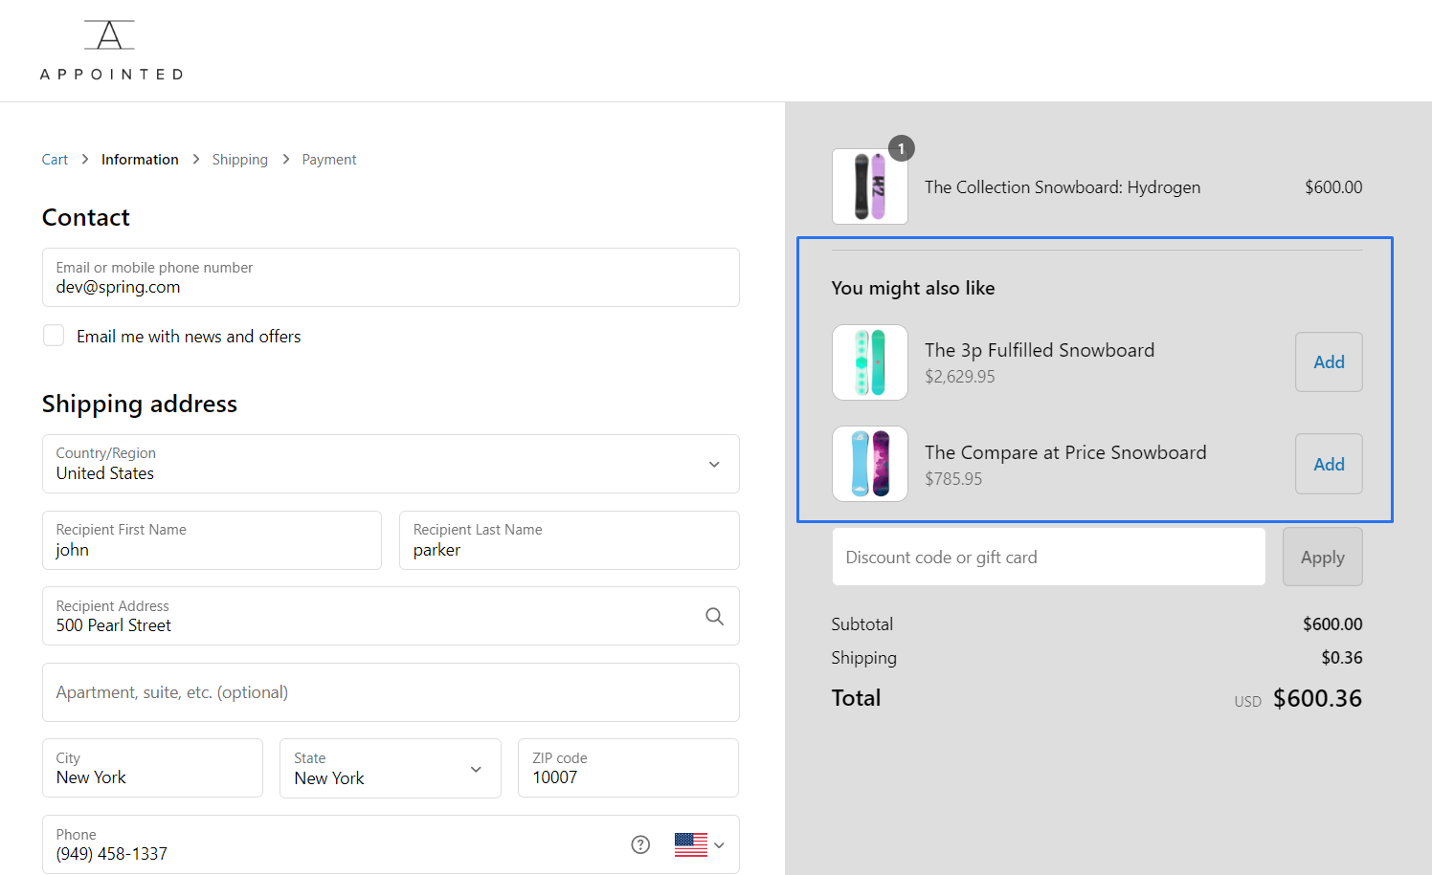Focus the Discount code or gift card field
Screen dimensions: 1432x875
tap(1049, 557)
